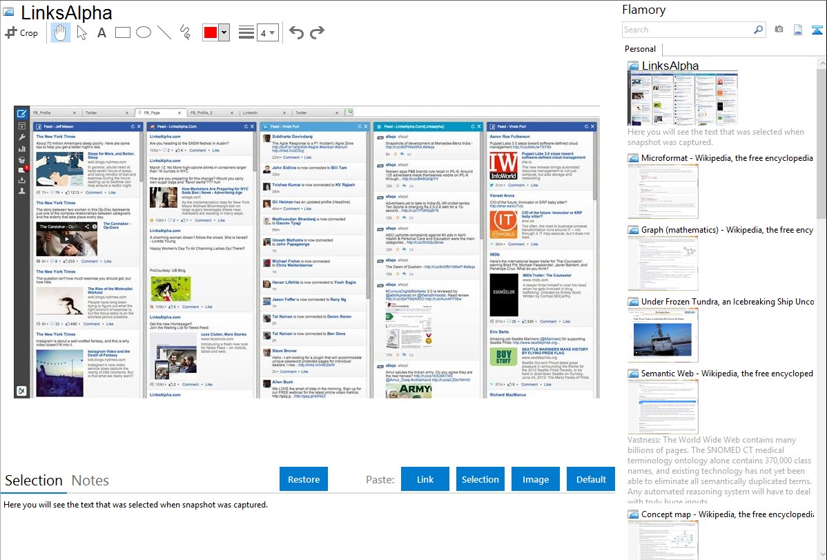
Task: Select the rectangle shape tool
Action: [122, 32]
